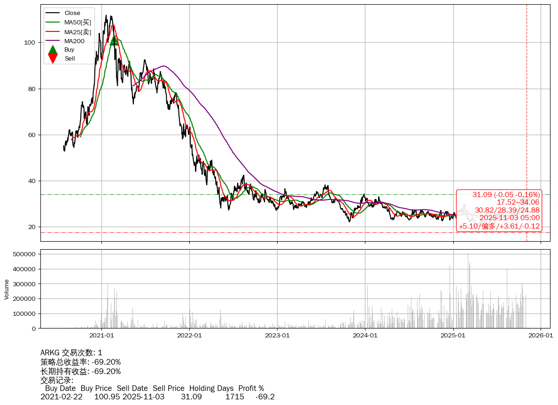
Task: Click the red Sell triangle in the legend
Action: [x=53, y=59]
